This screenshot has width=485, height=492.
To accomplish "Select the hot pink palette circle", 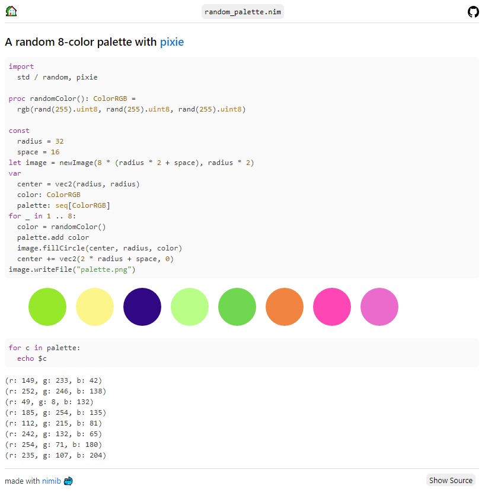I will (x=332, y=307).
